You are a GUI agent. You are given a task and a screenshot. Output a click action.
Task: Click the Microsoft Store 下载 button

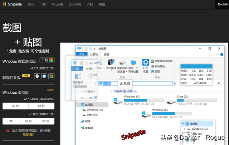tap(47, 60)
